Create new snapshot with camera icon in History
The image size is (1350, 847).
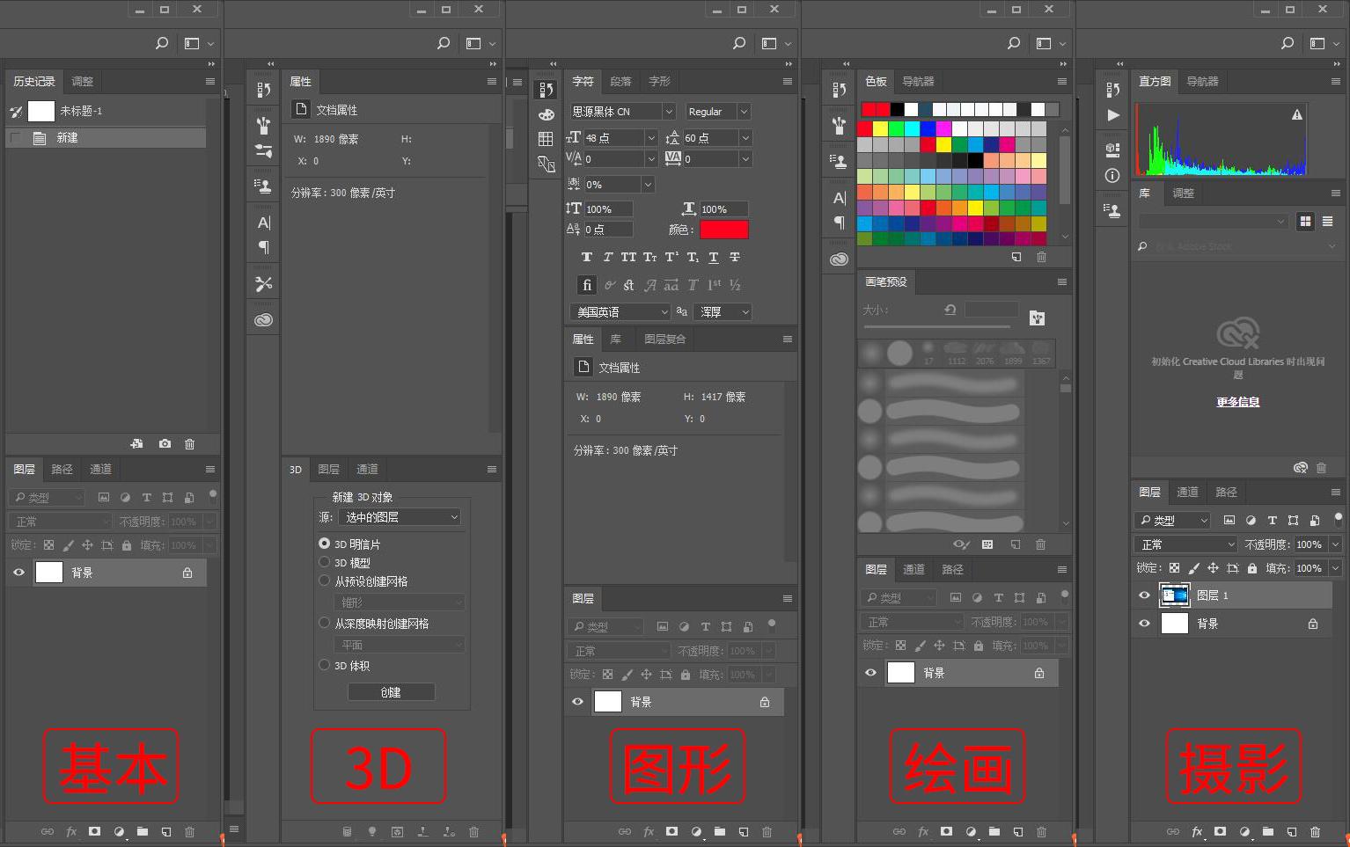[x=165, y=444]
